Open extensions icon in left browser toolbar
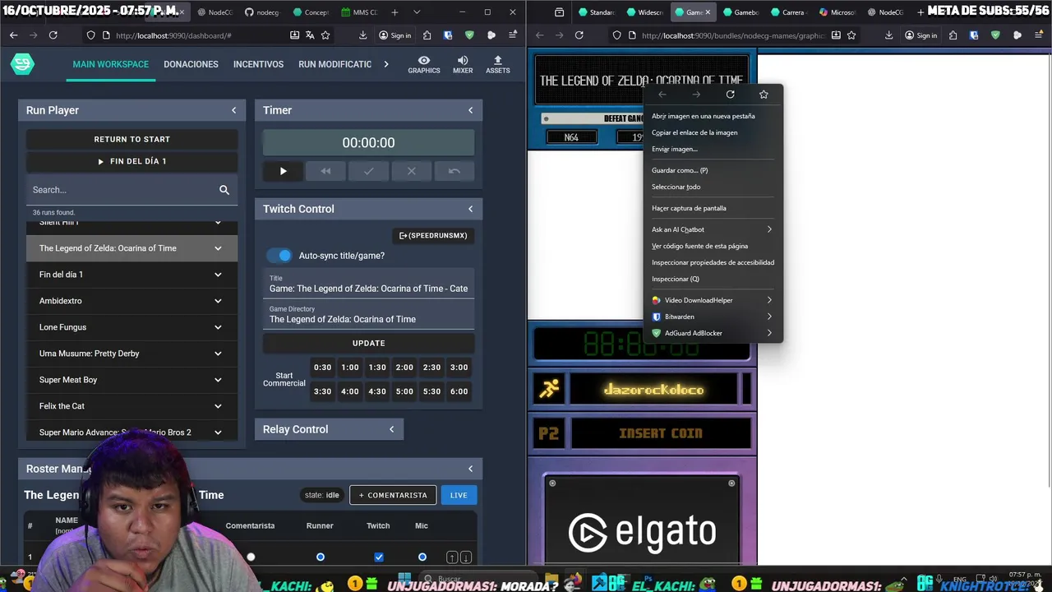The image size is (1052, 592). tap(427, 35)
